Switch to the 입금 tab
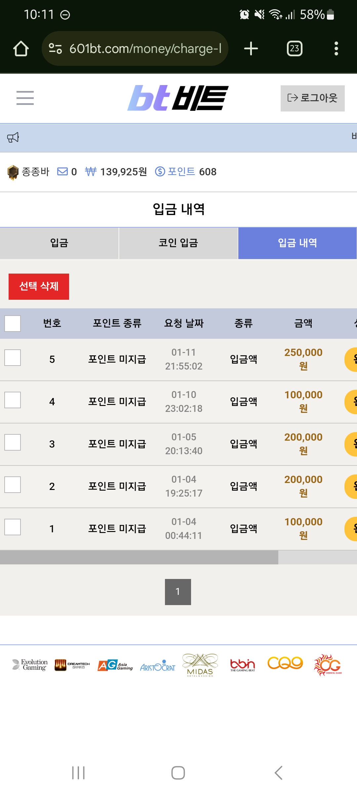 pyautogui.click(x=59, y=243)
